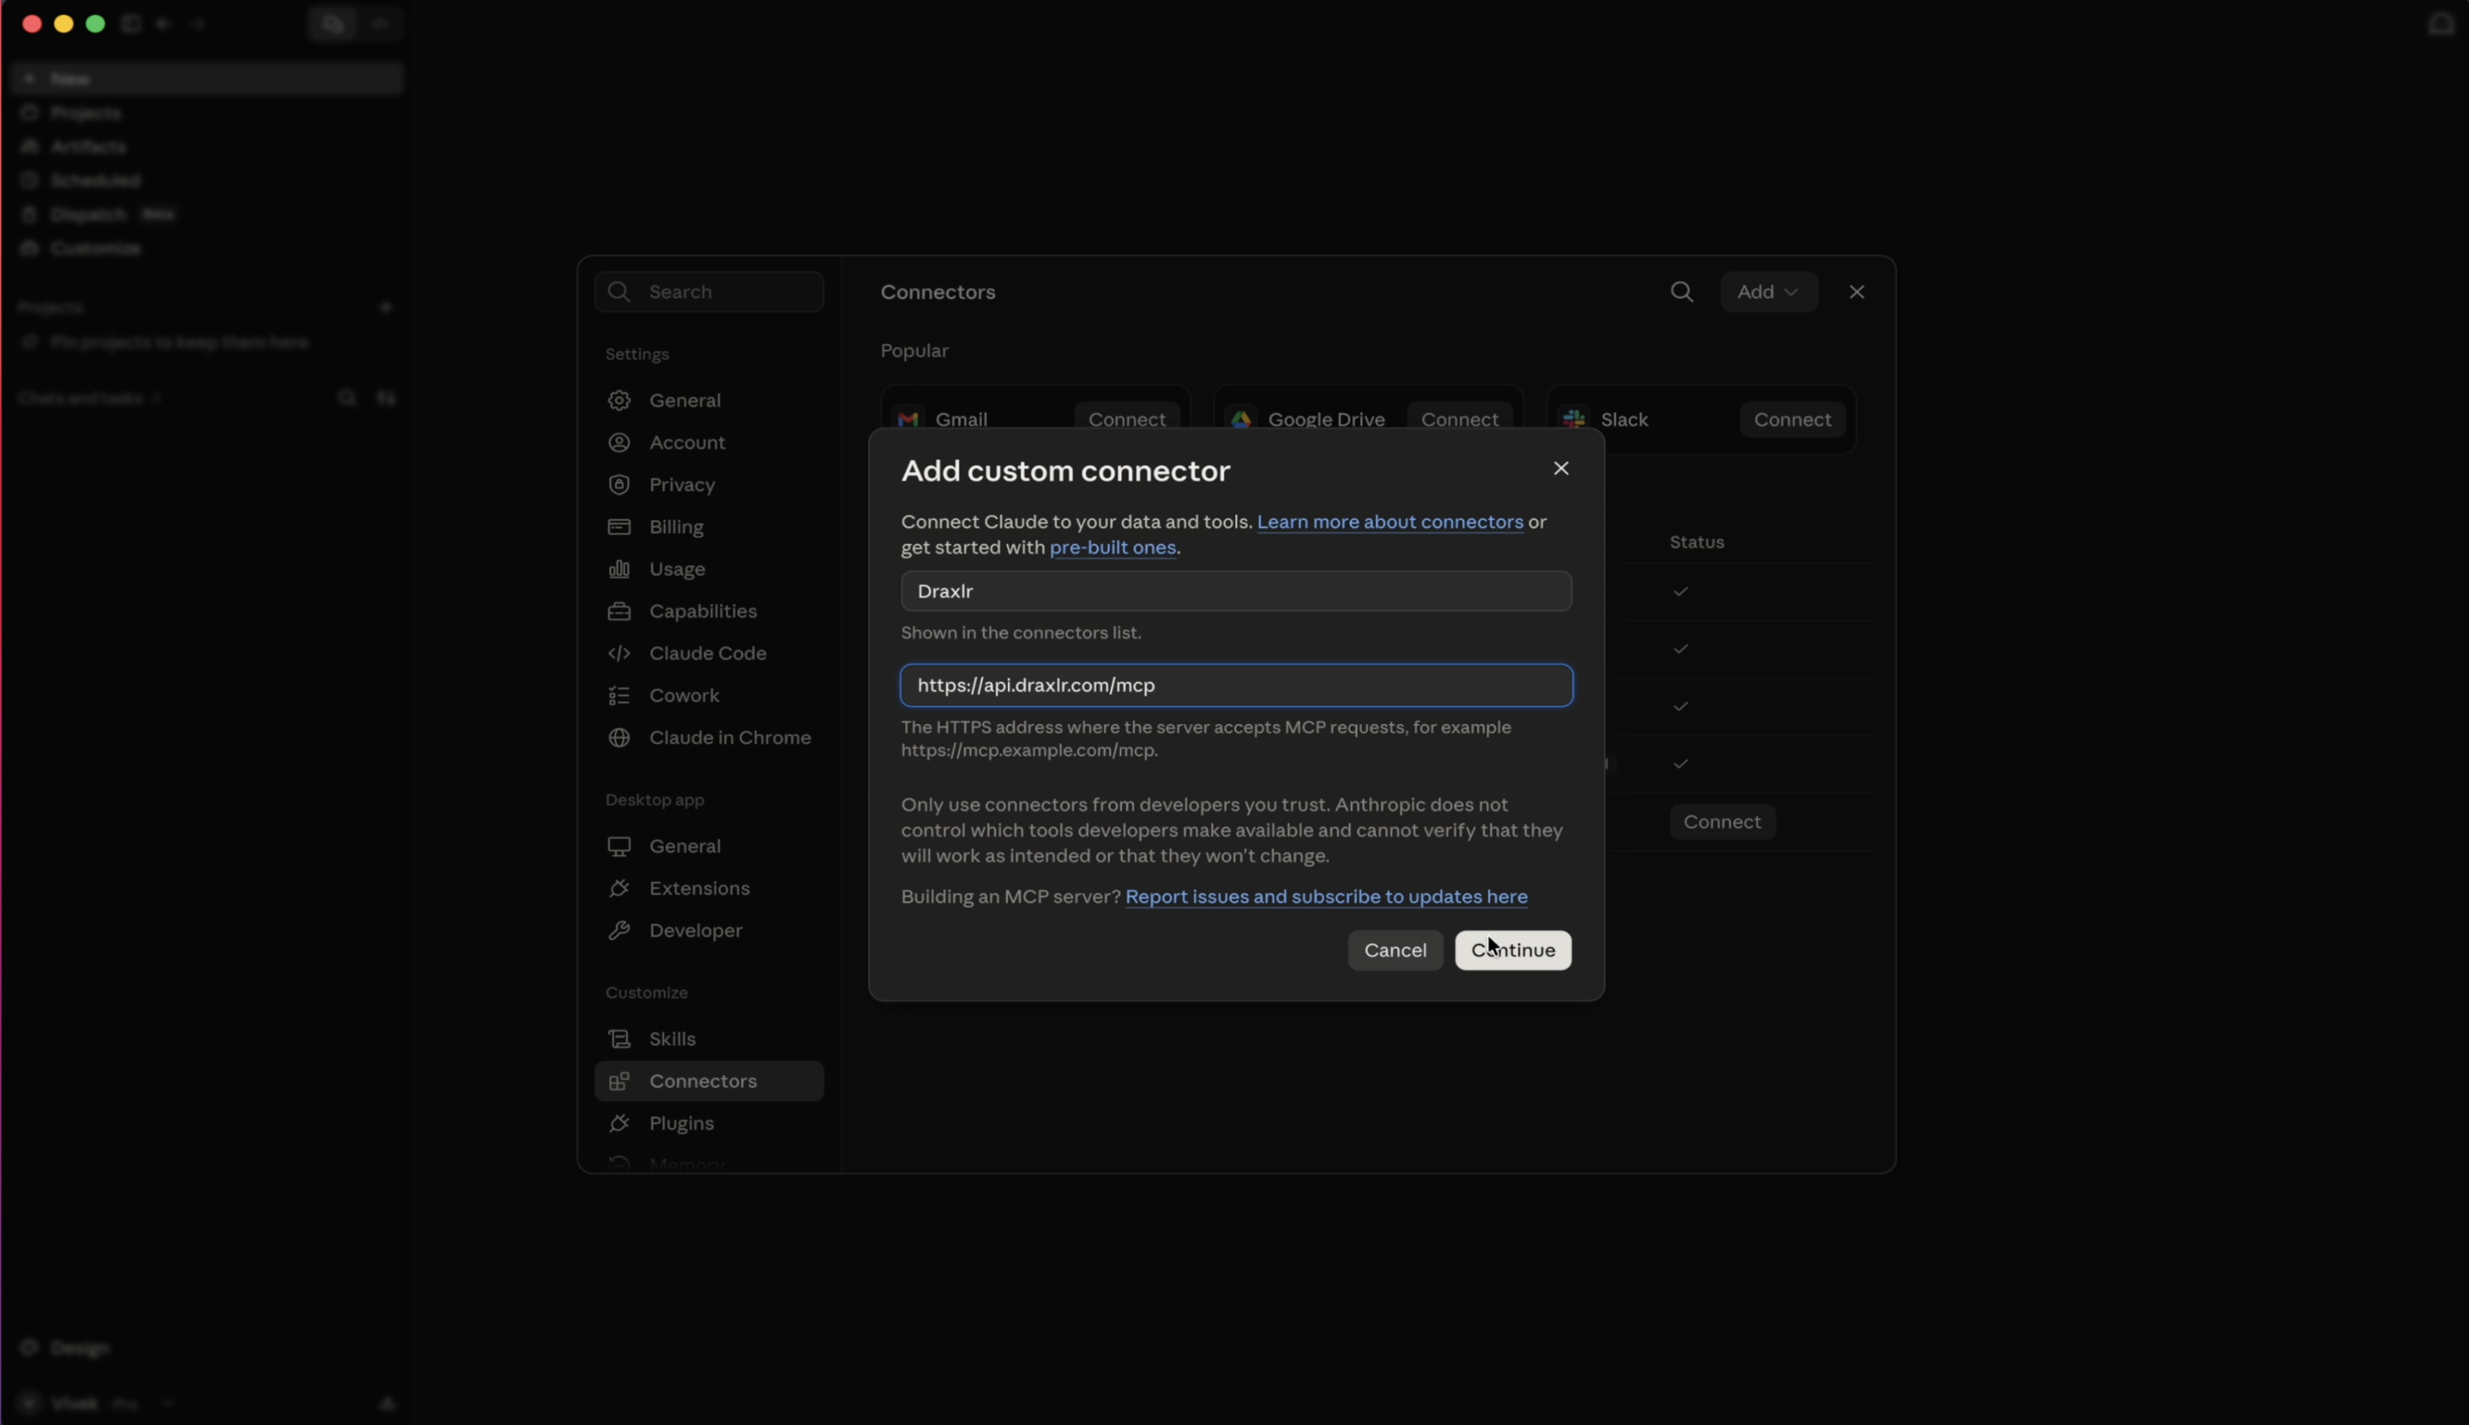
Task: Open Billing settings
Action: coord(708,526)
